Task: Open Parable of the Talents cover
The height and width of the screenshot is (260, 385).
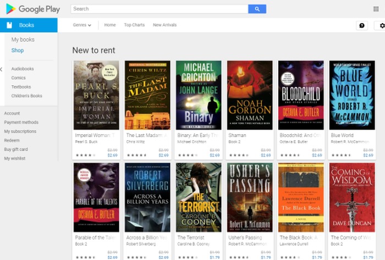Action: coord(96,197)
